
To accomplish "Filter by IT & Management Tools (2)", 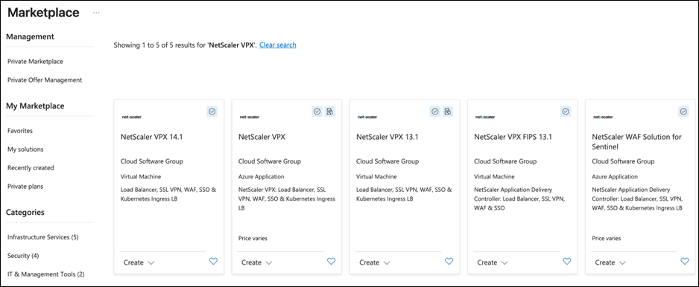I will tap(46, 274).
